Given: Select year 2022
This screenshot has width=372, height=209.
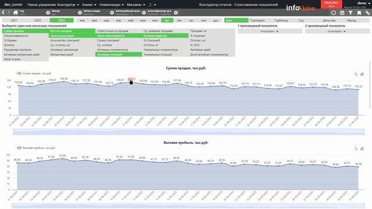Looking at the screenshot, I should (37, 20).
